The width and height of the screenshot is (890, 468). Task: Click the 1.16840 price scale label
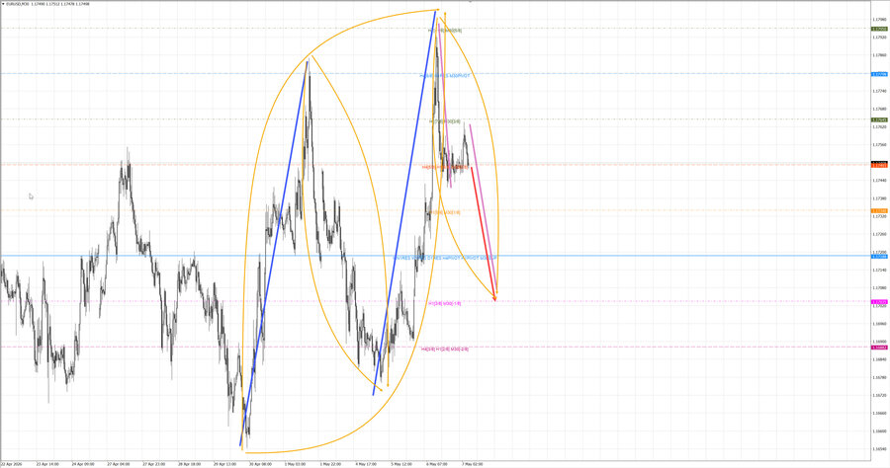[x=880, y=359]
